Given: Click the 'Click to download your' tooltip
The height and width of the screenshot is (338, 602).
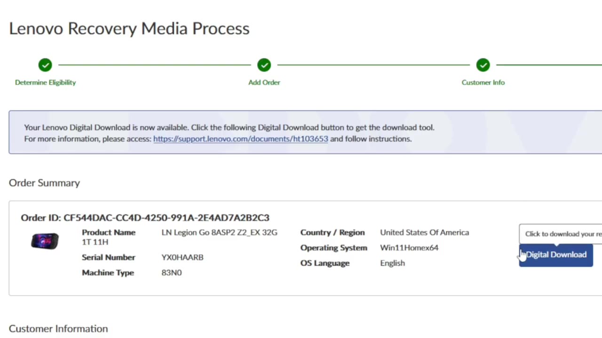Looking at the screenshot, I should [x=561, y=234].
